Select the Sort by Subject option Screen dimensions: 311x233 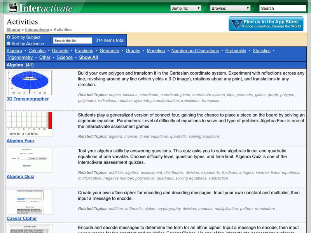pyautogui.click(x=9, y=38)
